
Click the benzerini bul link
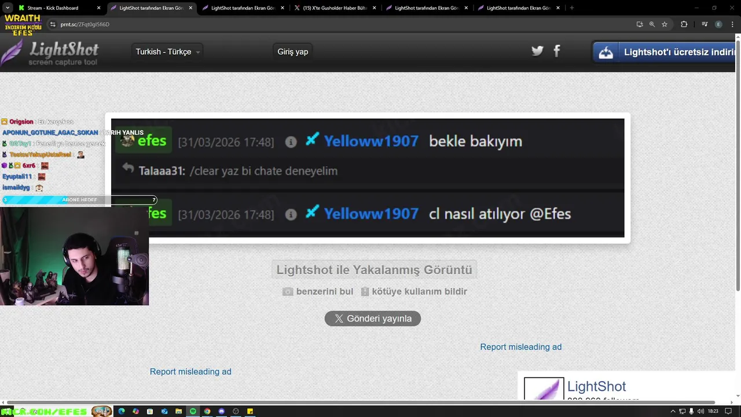click(x=324, y=291)
